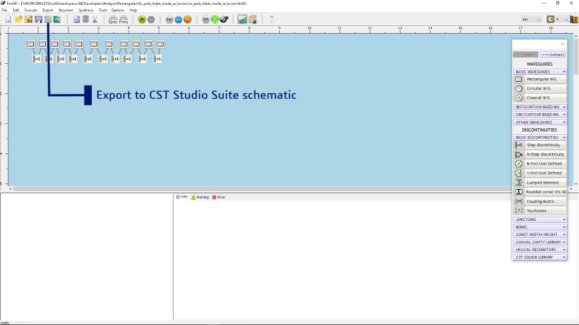
Task: Add a Rectangular WG element
Action: pyautogui.click(x=539, y=79)
